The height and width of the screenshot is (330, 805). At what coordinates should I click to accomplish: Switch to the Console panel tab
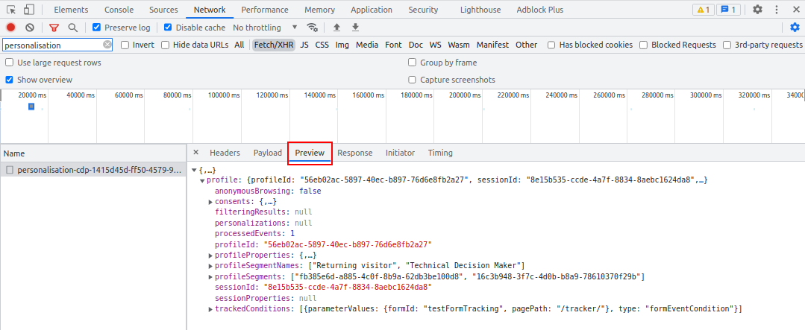click(119, 10)
